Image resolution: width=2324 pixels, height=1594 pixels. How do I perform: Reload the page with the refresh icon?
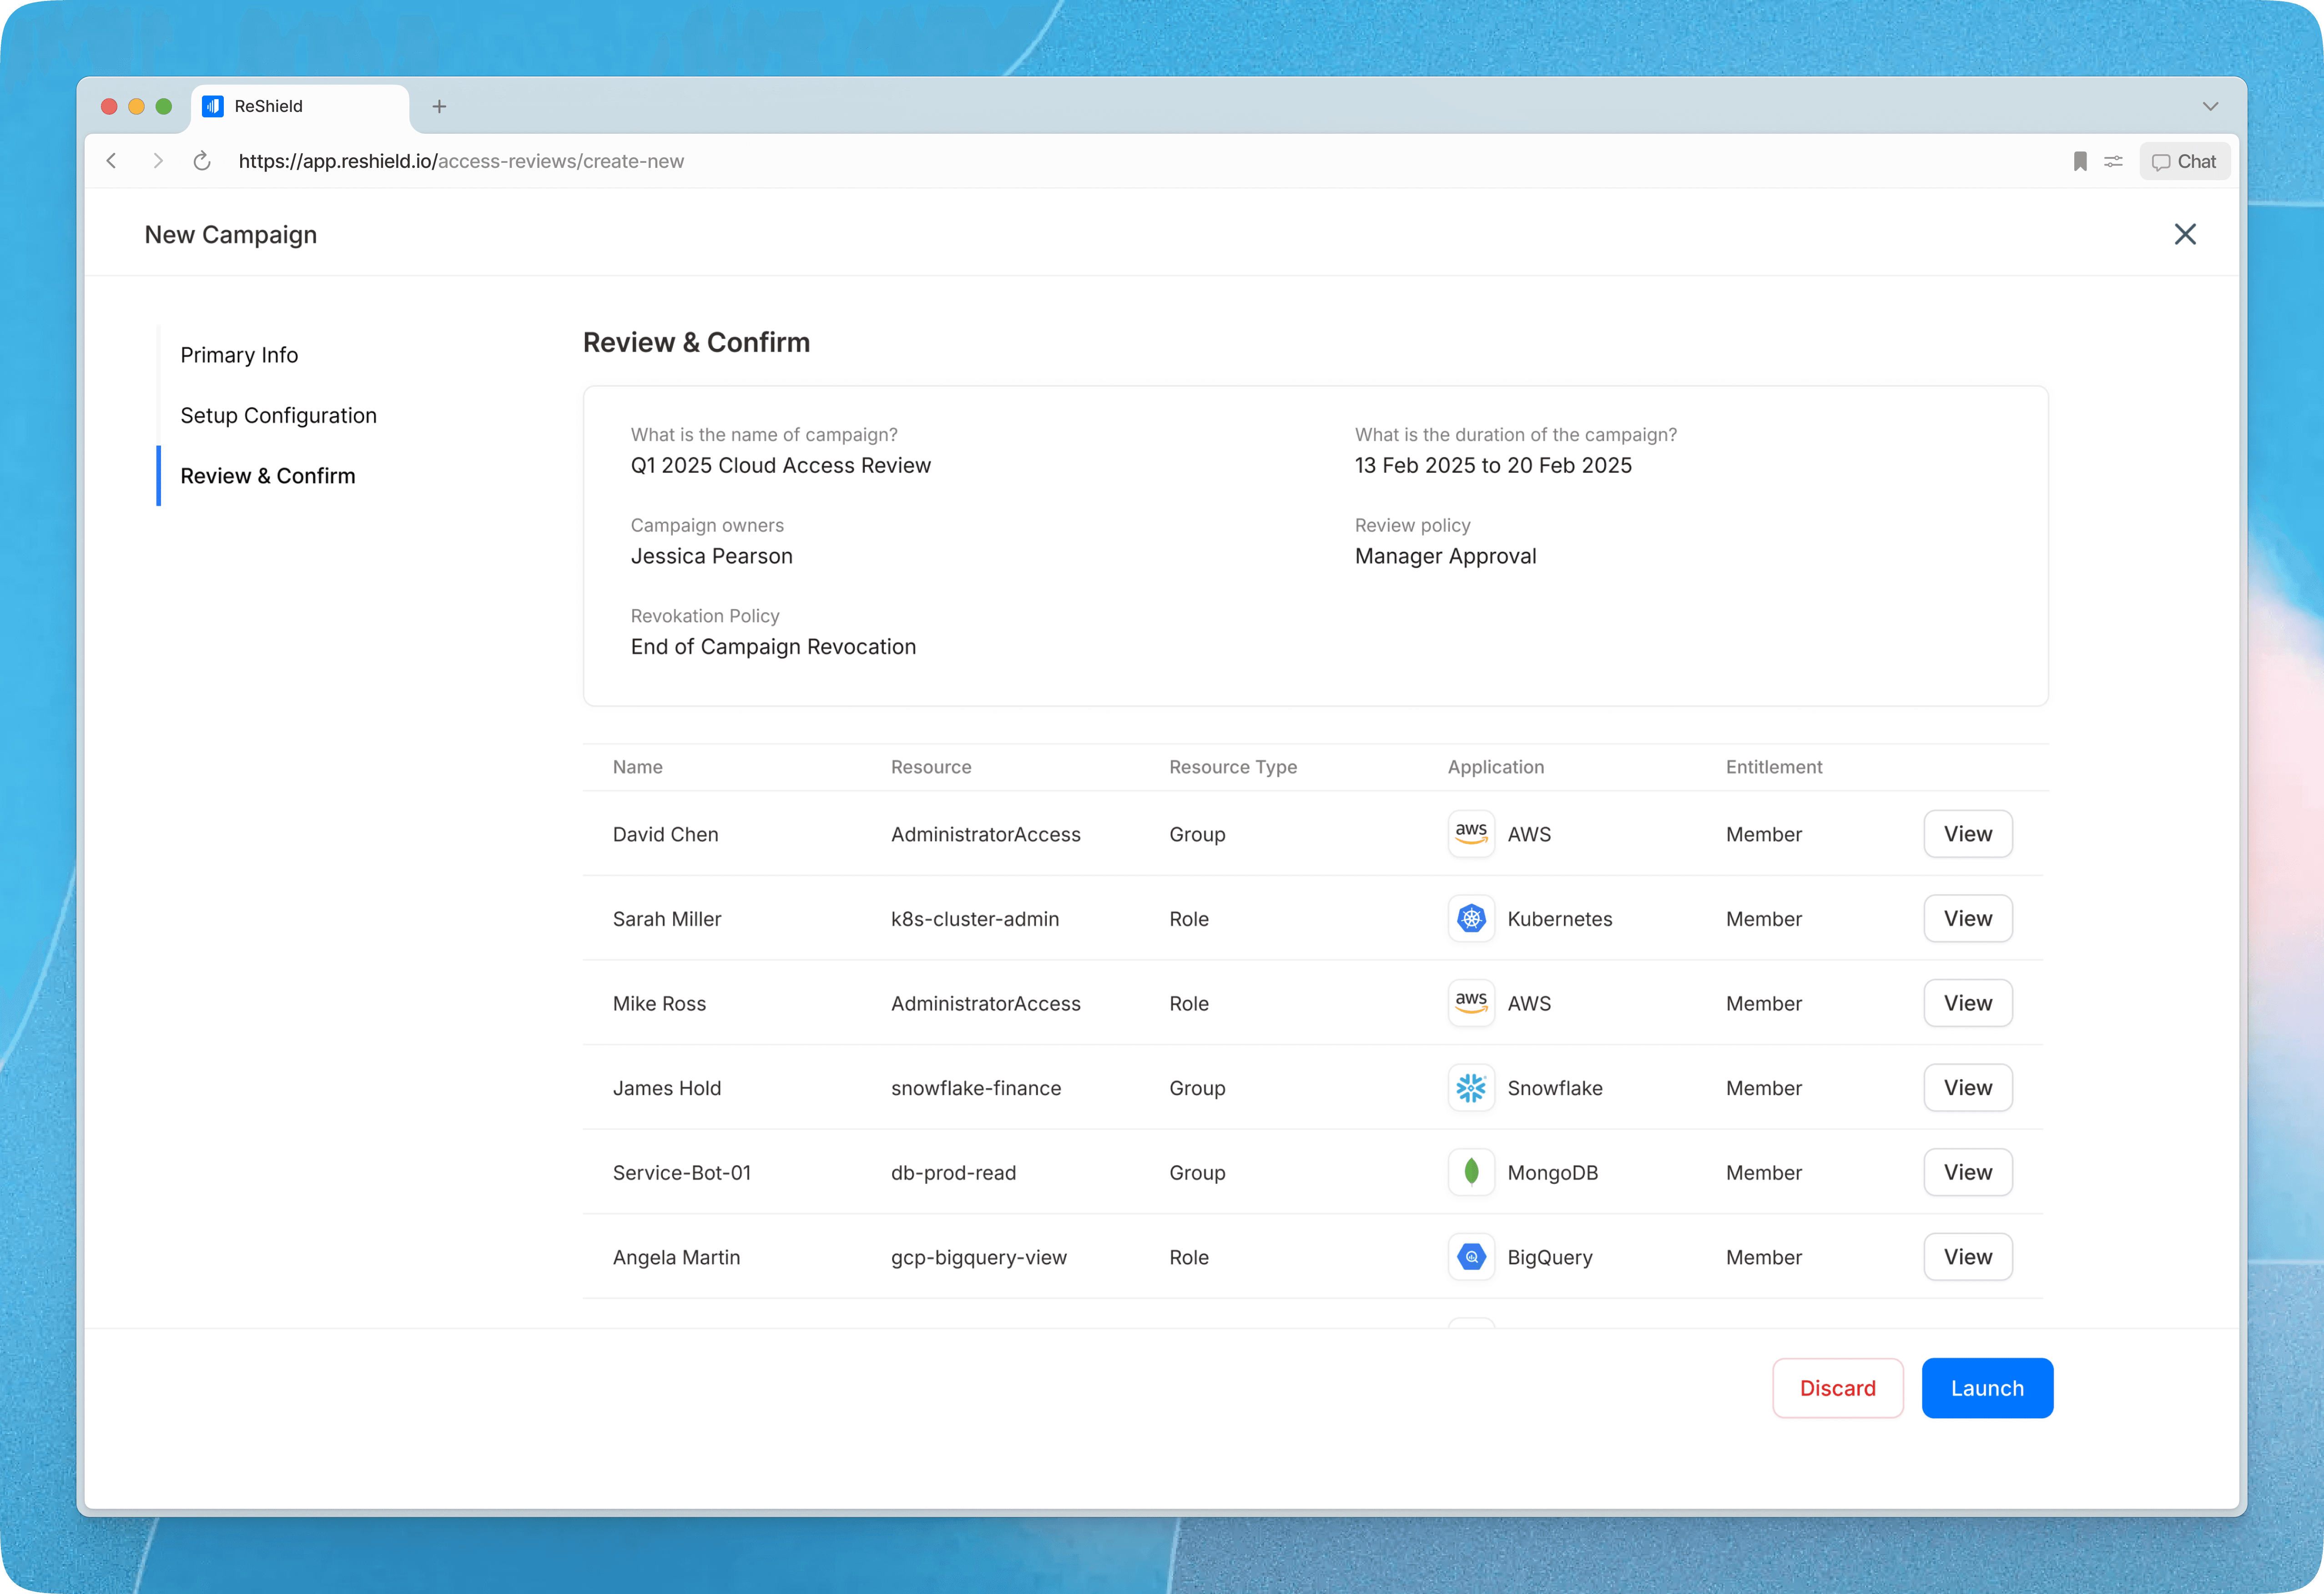(x=202, y=161)
